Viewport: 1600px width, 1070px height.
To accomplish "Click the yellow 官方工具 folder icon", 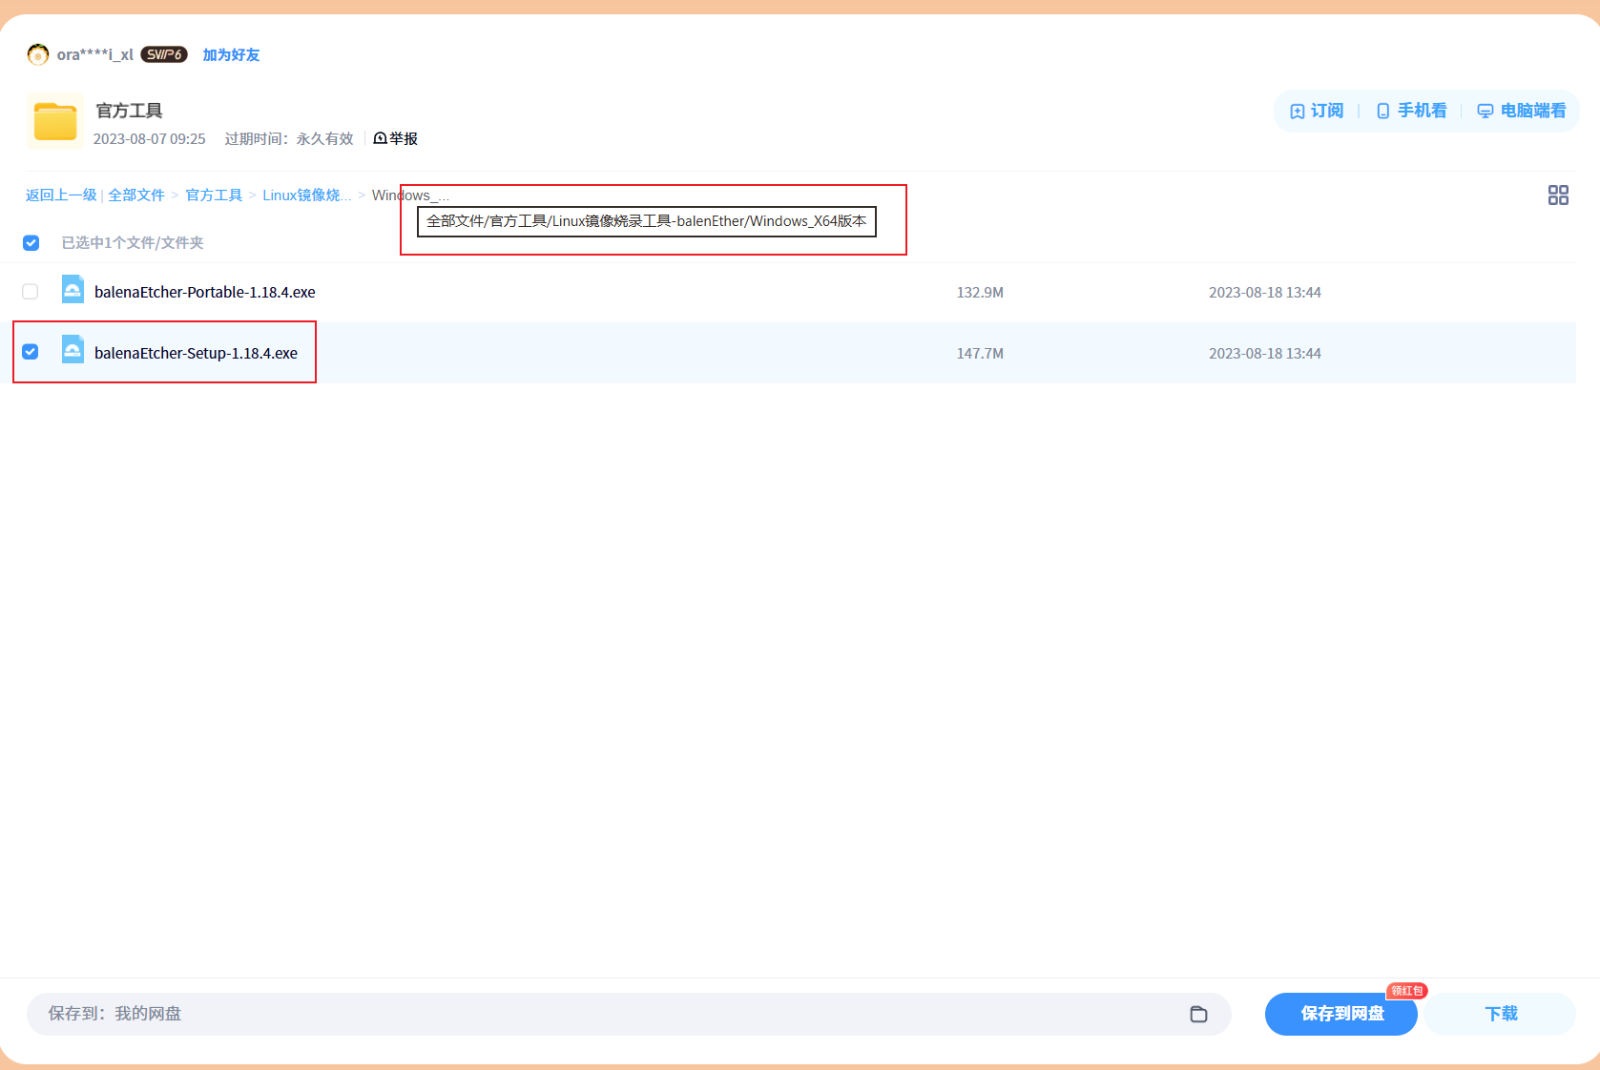I will (x=55, y=122).
